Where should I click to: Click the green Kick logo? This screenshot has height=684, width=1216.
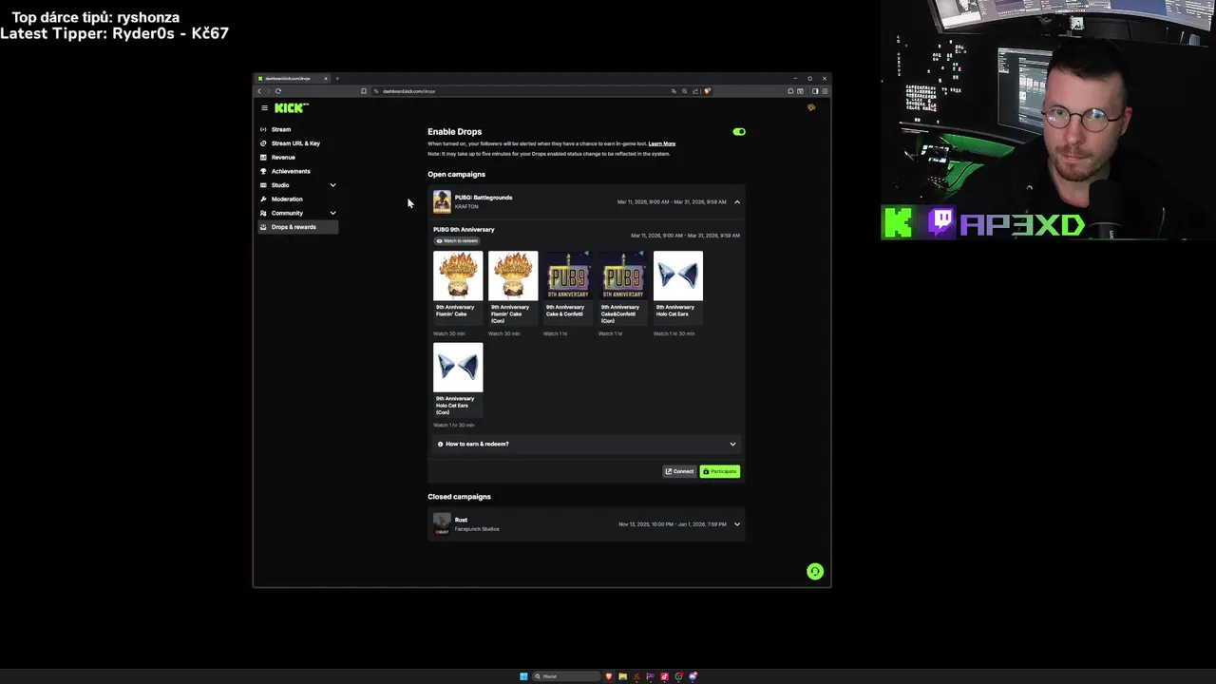[291, 108]
